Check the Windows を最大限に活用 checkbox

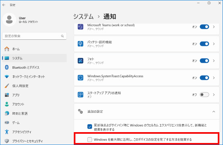(90, 139)
